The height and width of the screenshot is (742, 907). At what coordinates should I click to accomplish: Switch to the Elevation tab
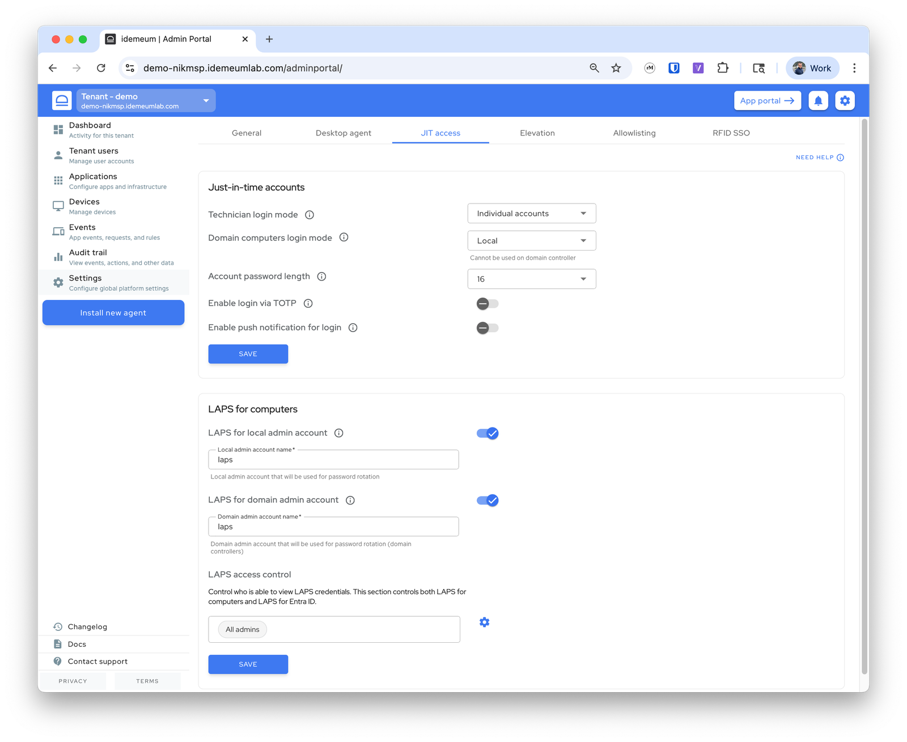tap(537, 133)
